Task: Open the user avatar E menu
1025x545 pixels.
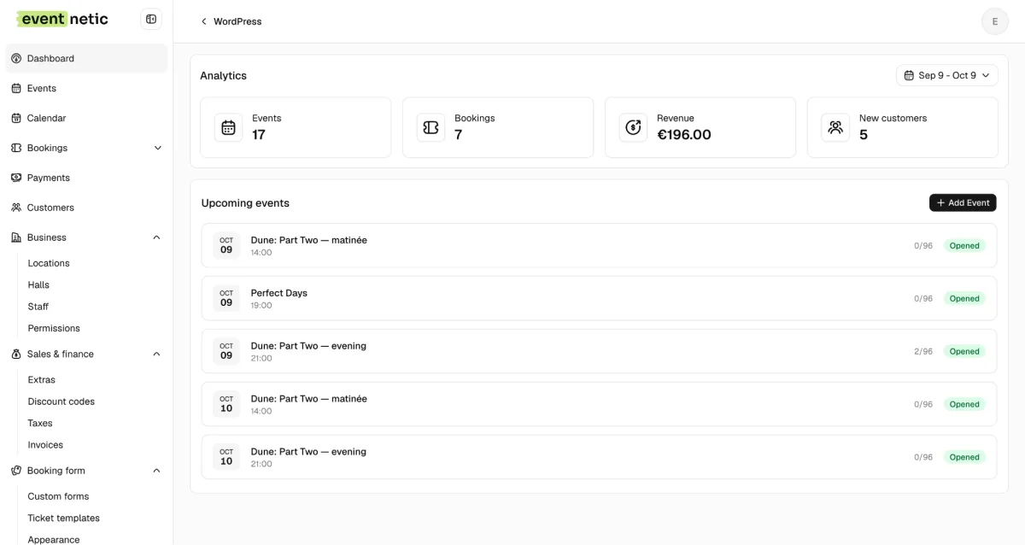Action: 994,21
